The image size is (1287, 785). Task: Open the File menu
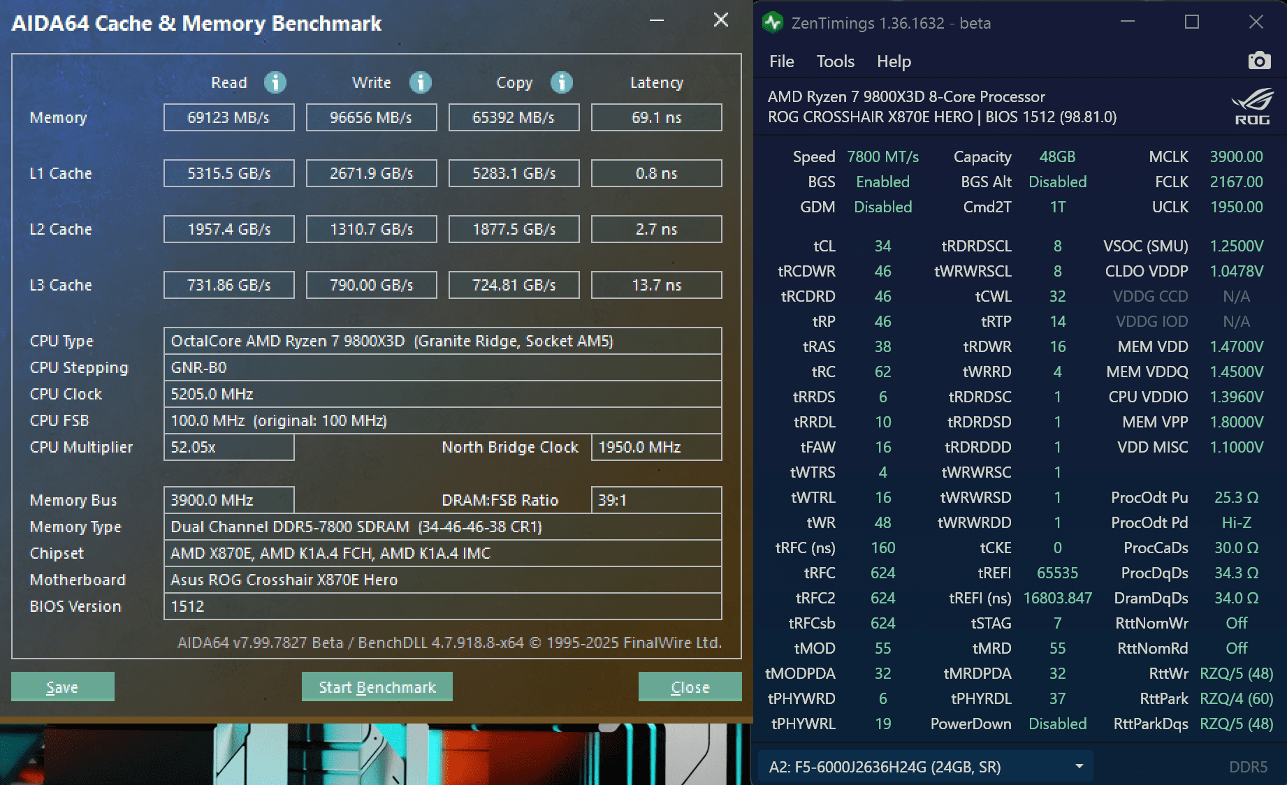tap(782, 61)
